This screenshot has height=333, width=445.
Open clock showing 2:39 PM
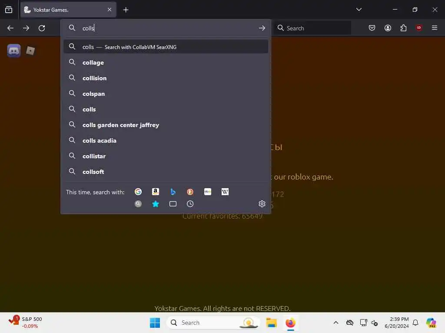click(396, 323)
